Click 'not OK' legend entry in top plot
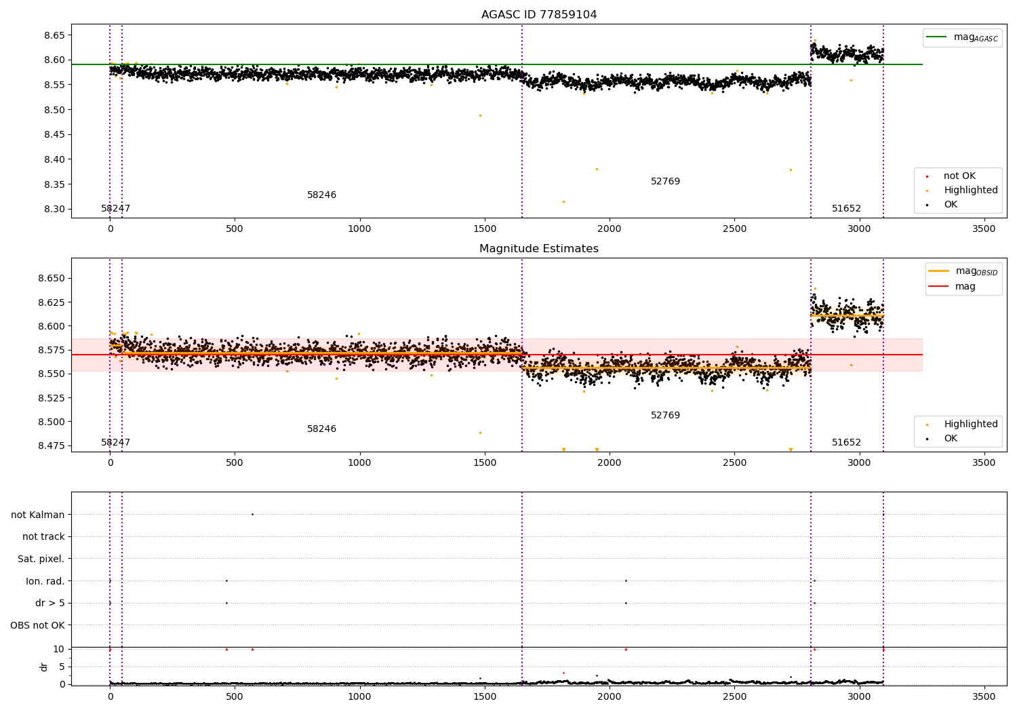Image resolution: width=1017 pixels, height=712 pixels. click(952, 176)
